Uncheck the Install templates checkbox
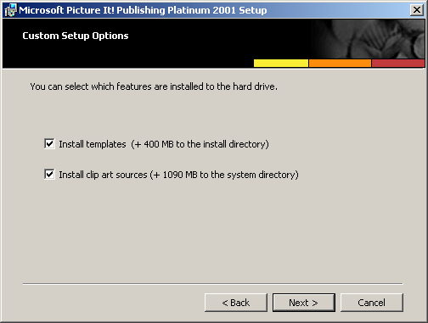The height and width of the screenshot is (323, 428). 49,144
